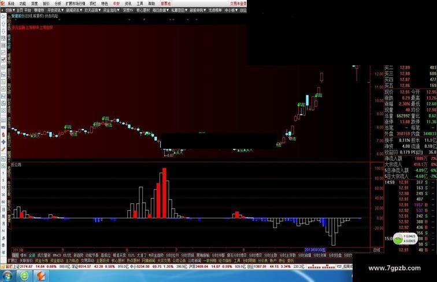This screenshot has height=282, width=437.
Task: Click the down arrow icon in left sidebar
Action: pos(3,31)
